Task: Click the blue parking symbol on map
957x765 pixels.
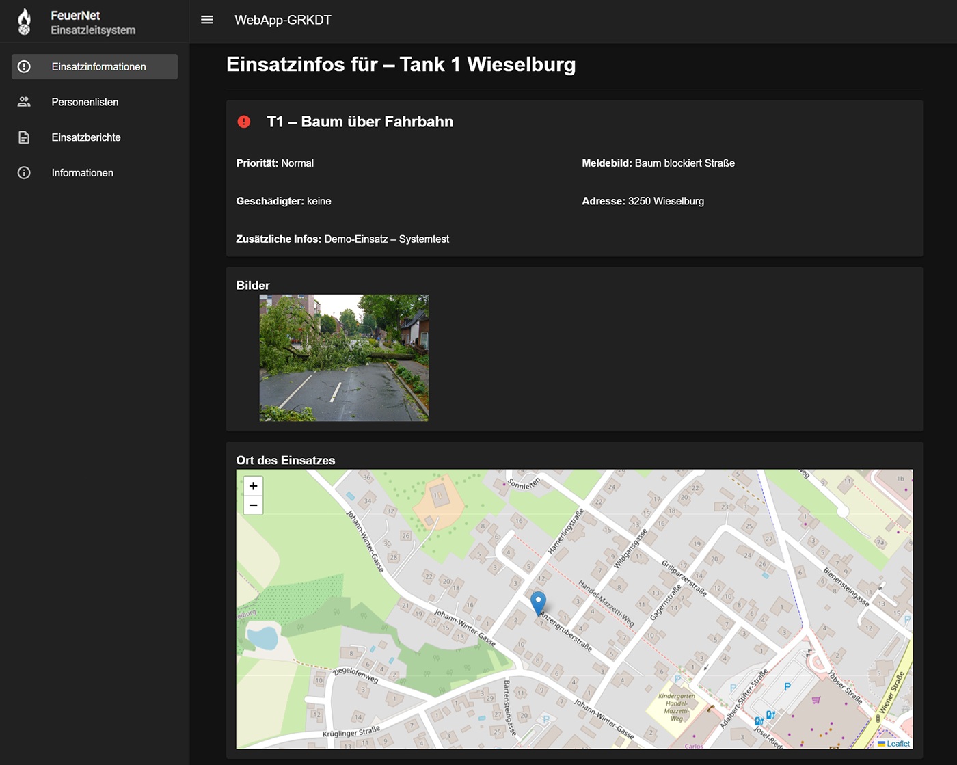Action: [787, 686]
